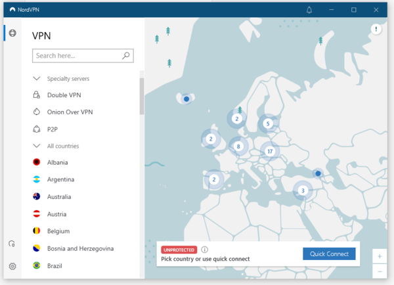
Task: Click the Quick Connect button
Action: [x=329, y=254]
